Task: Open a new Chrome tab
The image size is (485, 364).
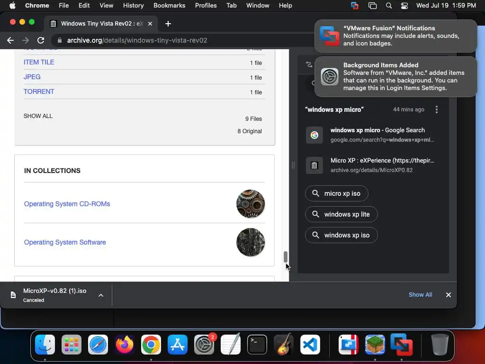Action: (168, 24)
